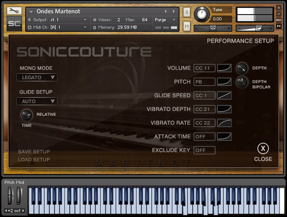Click the VIBRATO RATE CC 22 field
This screenshot has width=287, height=217.
(204, 123)
